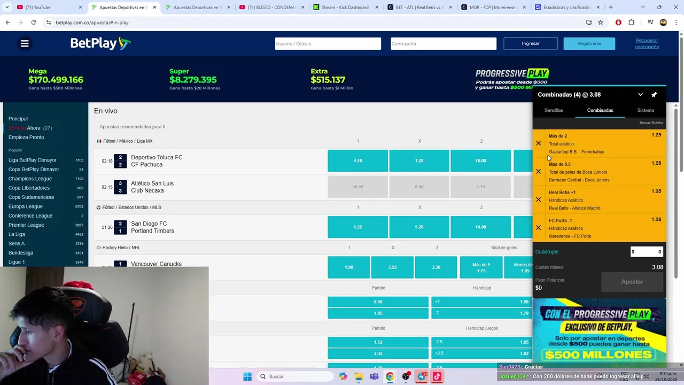
Task: Collapse the Combinadas bet slip chevron
Action: pos(640,95)
